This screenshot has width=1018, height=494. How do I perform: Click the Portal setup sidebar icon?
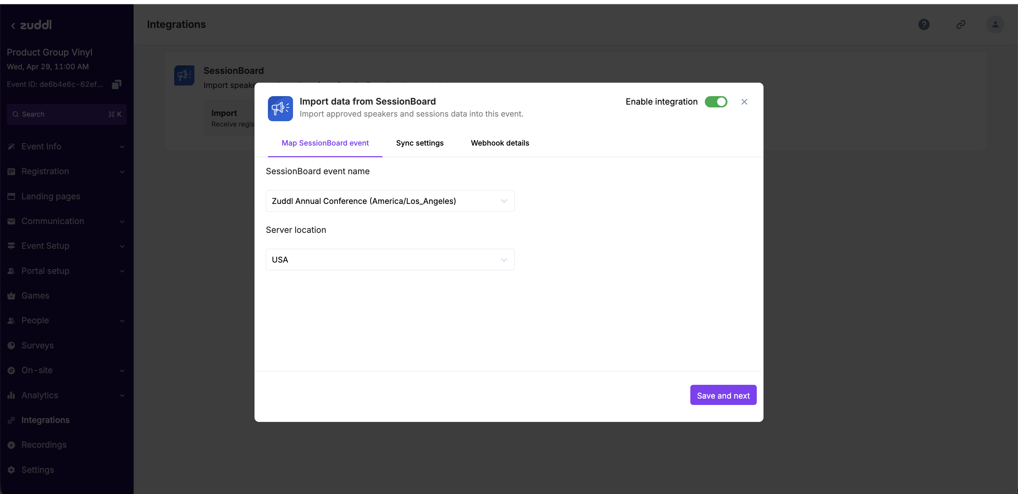pyautogui.click(x=11, y=271)
